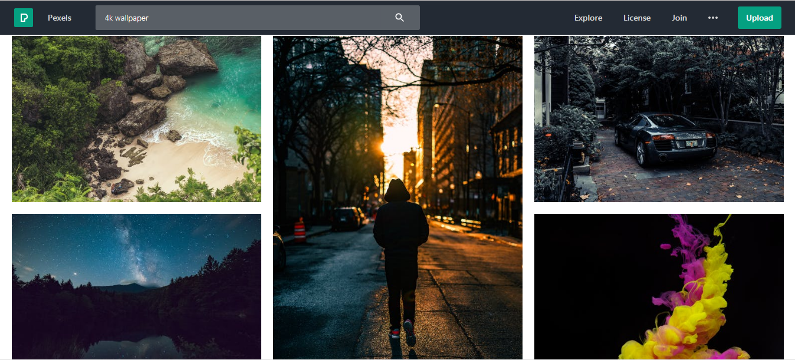Open the Milky Way night lake photo
Image resolution: width=795 pixels, height=360 pixels.
point(136,286)
